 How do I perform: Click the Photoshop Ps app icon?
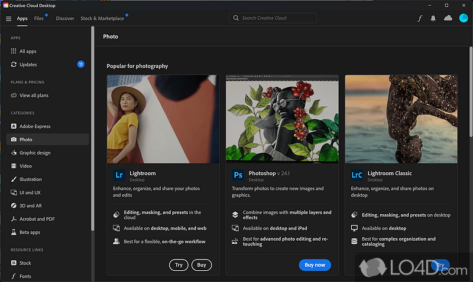point(238,175)
